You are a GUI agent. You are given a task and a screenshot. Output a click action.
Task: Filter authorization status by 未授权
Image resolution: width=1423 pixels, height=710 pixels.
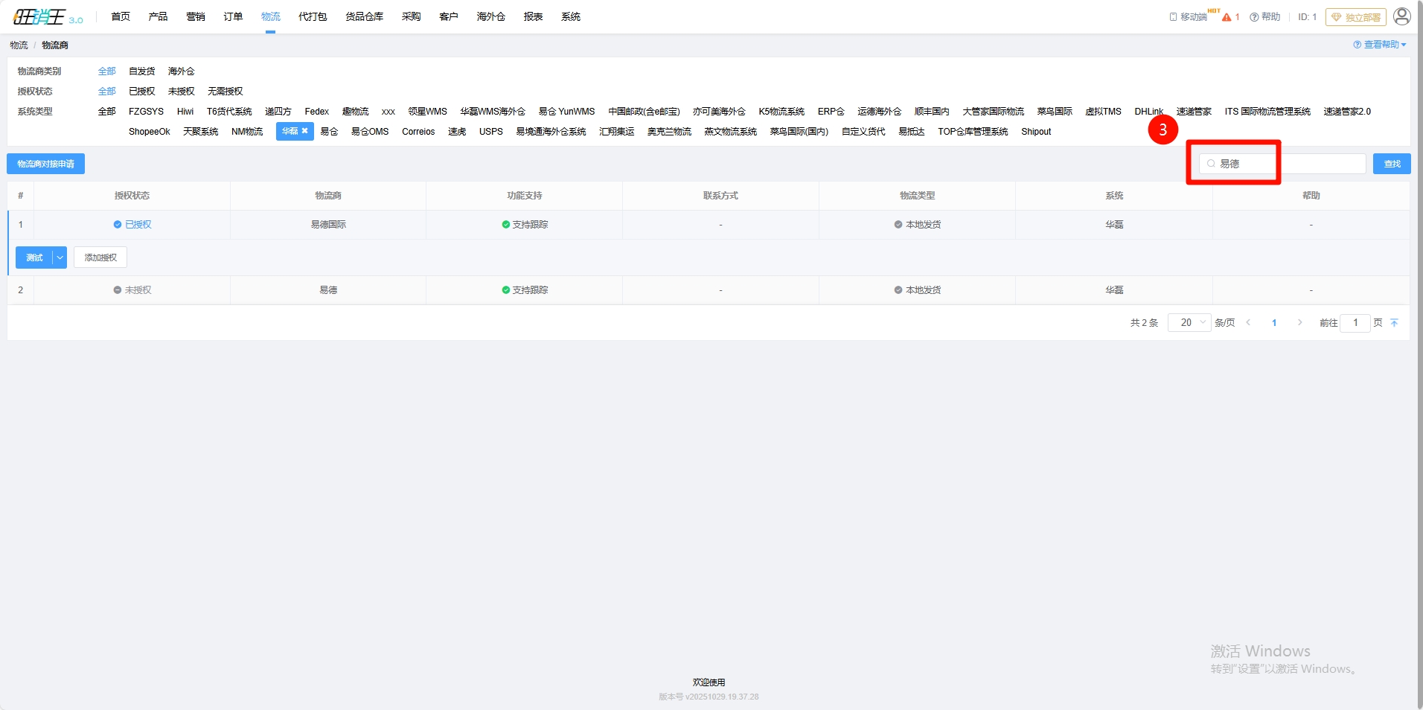tap(181, 92)
